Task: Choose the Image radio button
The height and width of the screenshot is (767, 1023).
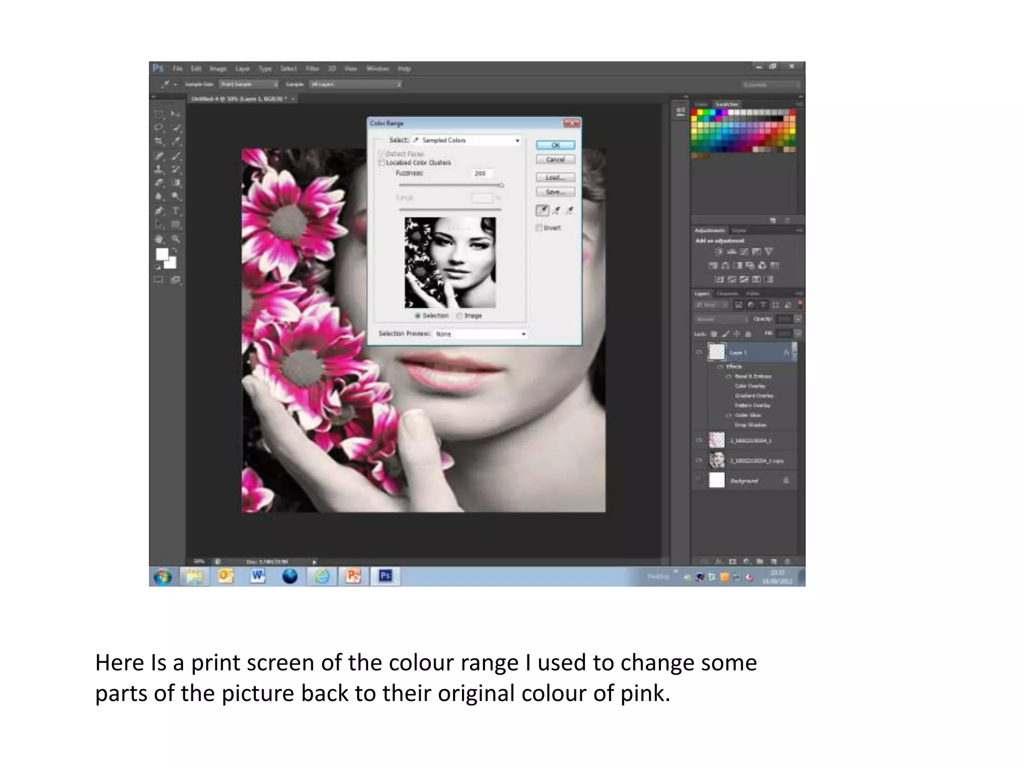Action: [460, 316]
